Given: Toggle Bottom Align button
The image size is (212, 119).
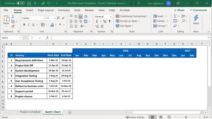Looking at the screenshot, I should coord(80,17).
